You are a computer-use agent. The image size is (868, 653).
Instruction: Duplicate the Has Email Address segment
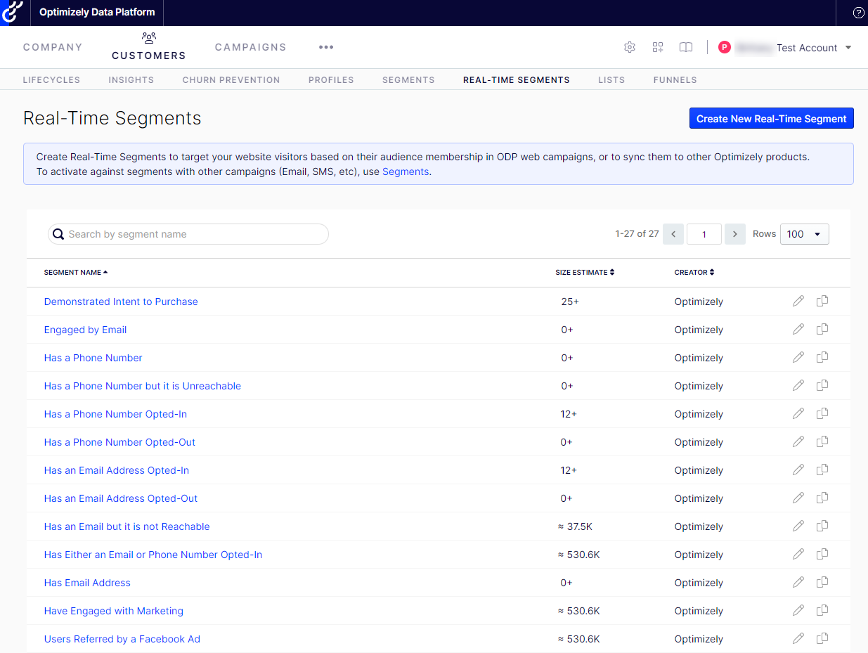(822, 583)
